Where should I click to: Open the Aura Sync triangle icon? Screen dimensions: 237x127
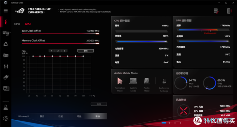[x=6, y=44]
